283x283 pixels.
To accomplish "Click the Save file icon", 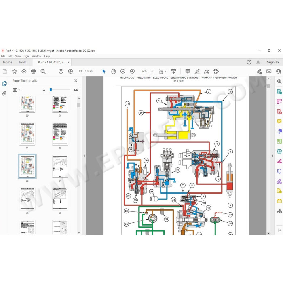I will click(5, 71).
